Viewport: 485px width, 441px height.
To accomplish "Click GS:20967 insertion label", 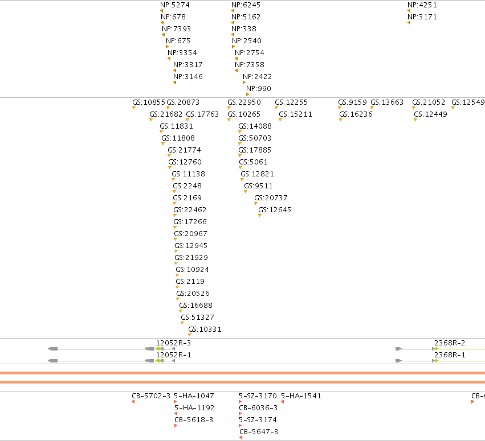I will tap(190, 234).
